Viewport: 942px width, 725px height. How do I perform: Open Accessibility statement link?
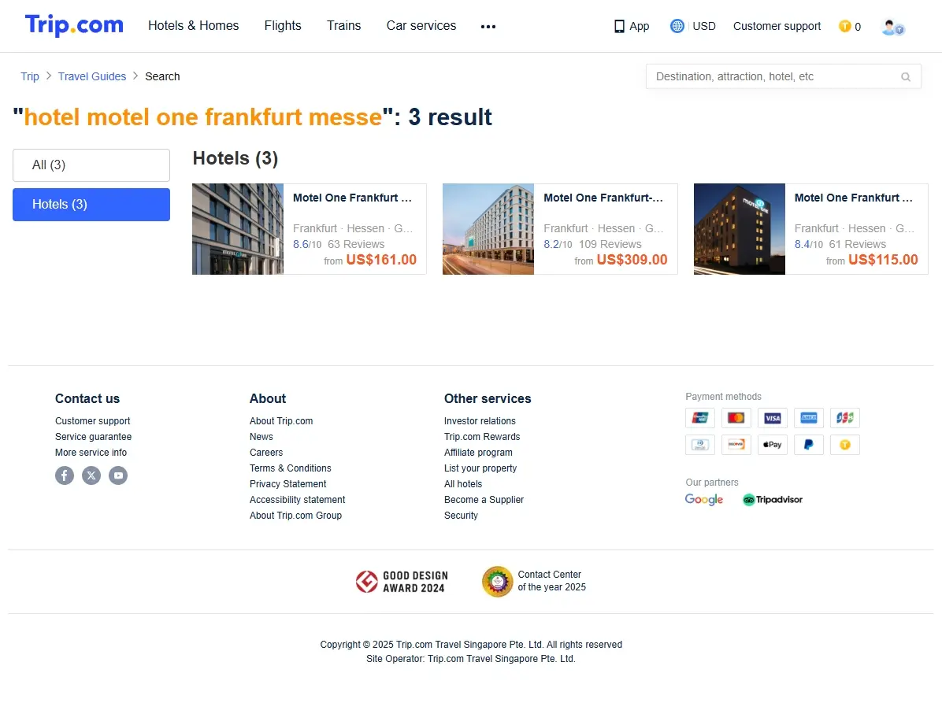click(298, 500)
